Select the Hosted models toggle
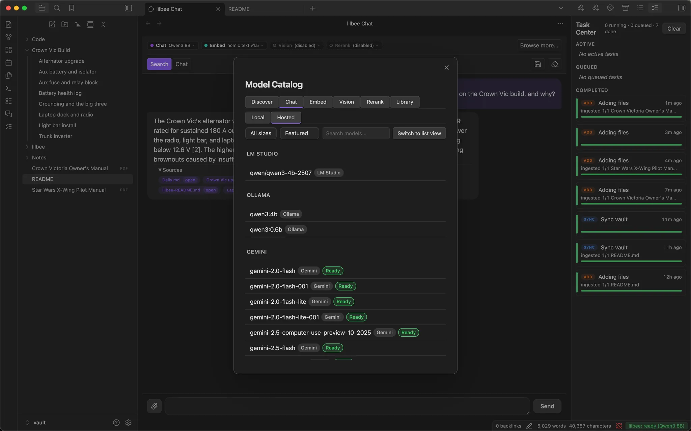Image resolution: width=691 pixels, height=431 pixels. coord(286,117)
